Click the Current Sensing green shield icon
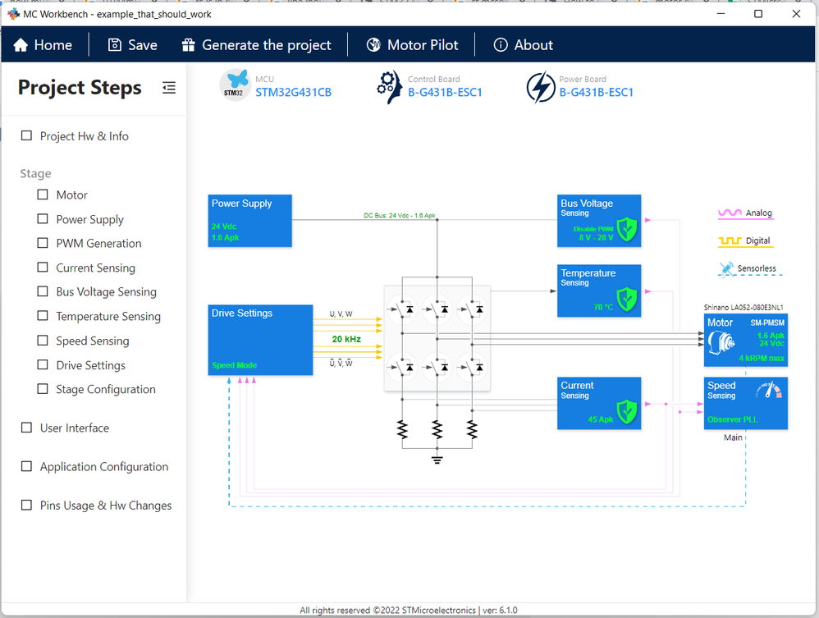This screenshot has width=819, height=618. 627,412
